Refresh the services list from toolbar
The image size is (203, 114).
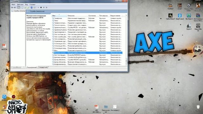(x=25, y=8)
